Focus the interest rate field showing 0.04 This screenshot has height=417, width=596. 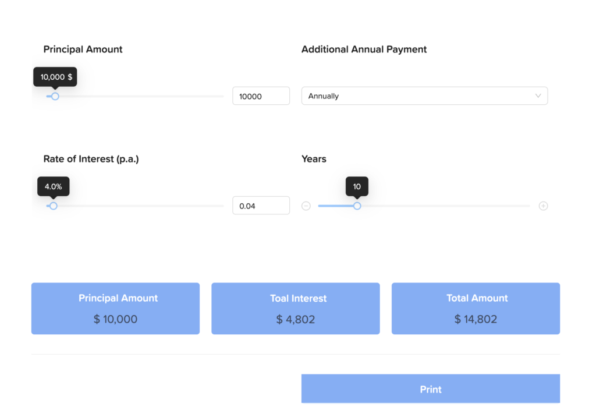click(261, 206)
